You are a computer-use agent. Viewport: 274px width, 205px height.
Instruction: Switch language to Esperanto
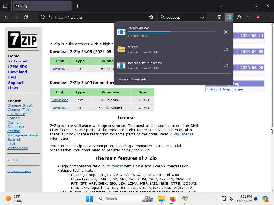click(x=16, y=114)
